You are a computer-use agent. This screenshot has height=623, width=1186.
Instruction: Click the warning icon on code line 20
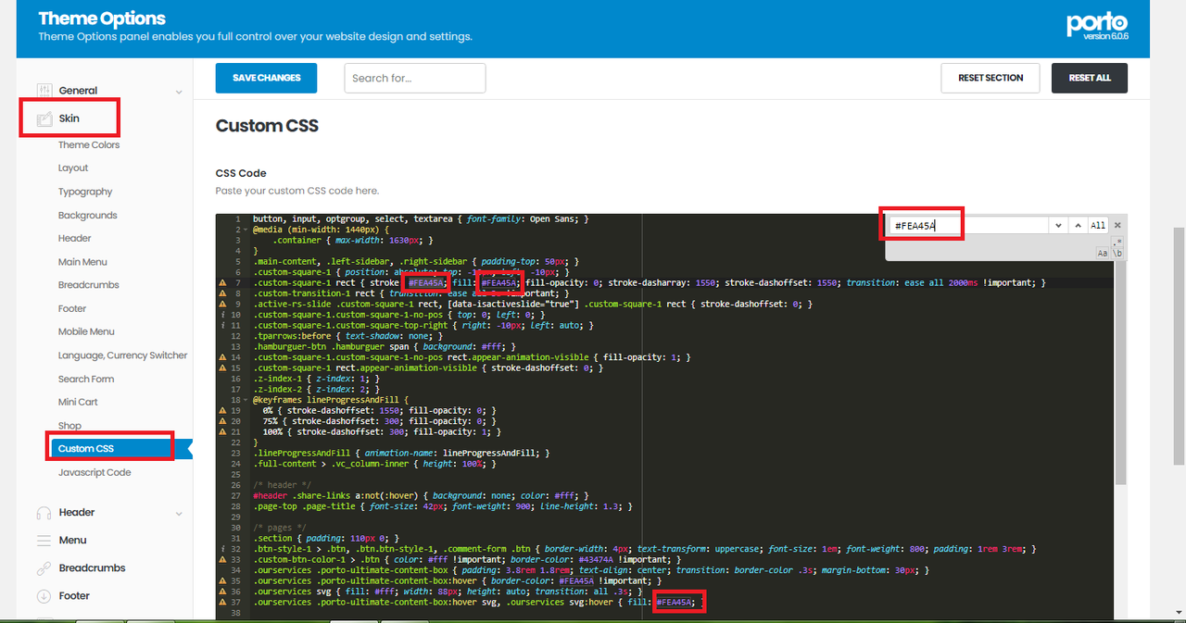click(222, 421)
